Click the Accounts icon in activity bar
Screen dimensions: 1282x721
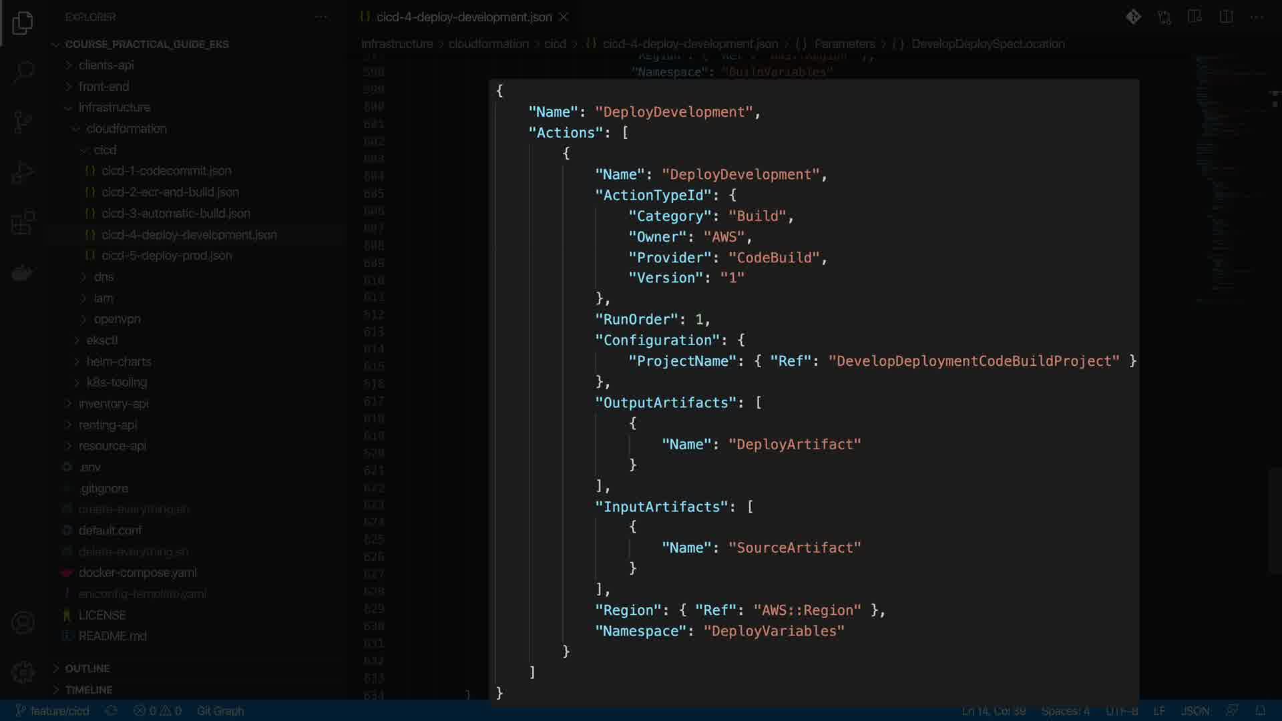point(23,622)
